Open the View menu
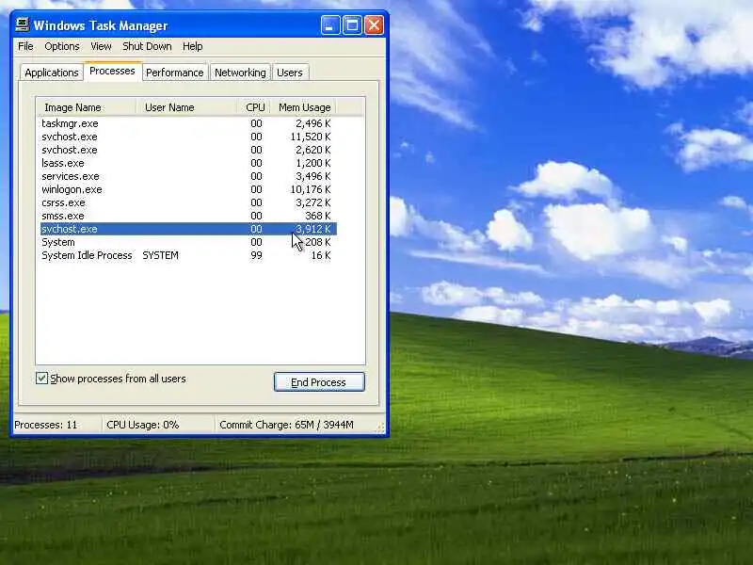This screenshot has height=565, width=753. pyautogui.click(x=101, y=46)
